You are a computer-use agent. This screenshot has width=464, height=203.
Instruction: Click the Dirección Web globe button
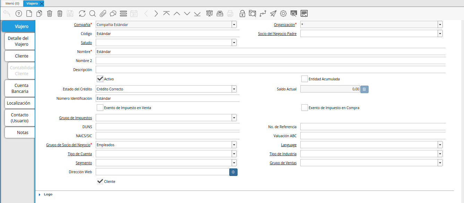click(233, 172)
